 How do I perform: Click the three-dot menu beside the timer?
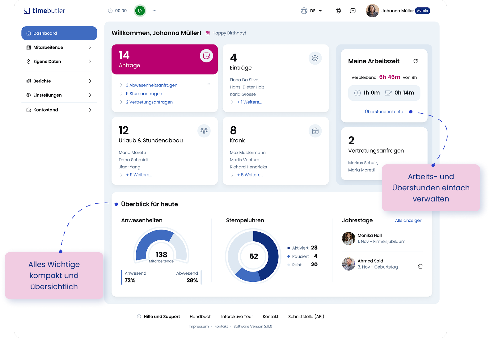pos(154,11)
